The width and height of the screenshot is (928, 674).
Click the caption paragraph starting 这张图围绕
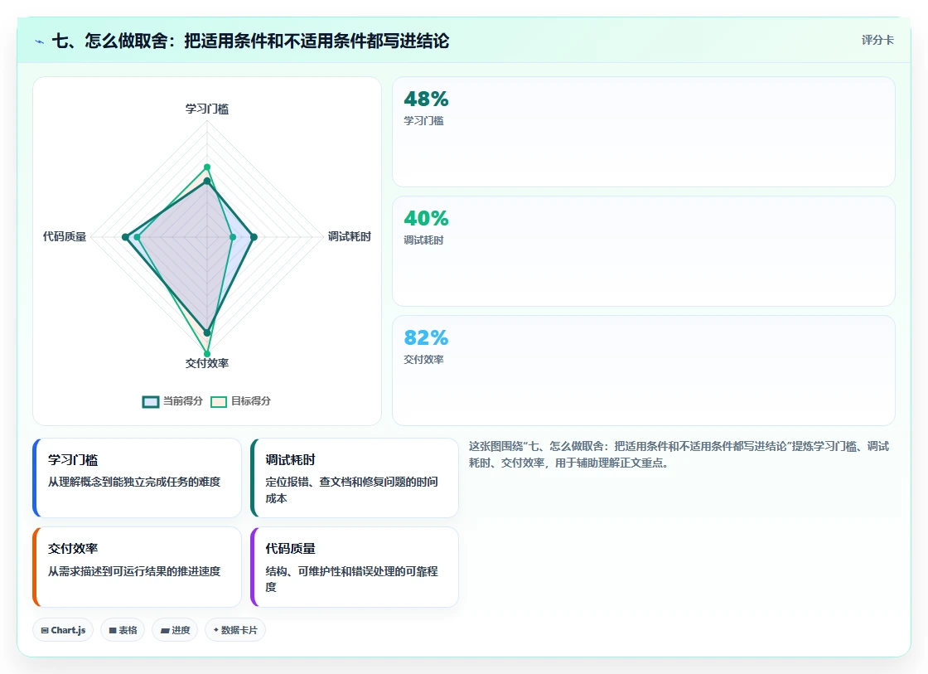coord(679,454)
